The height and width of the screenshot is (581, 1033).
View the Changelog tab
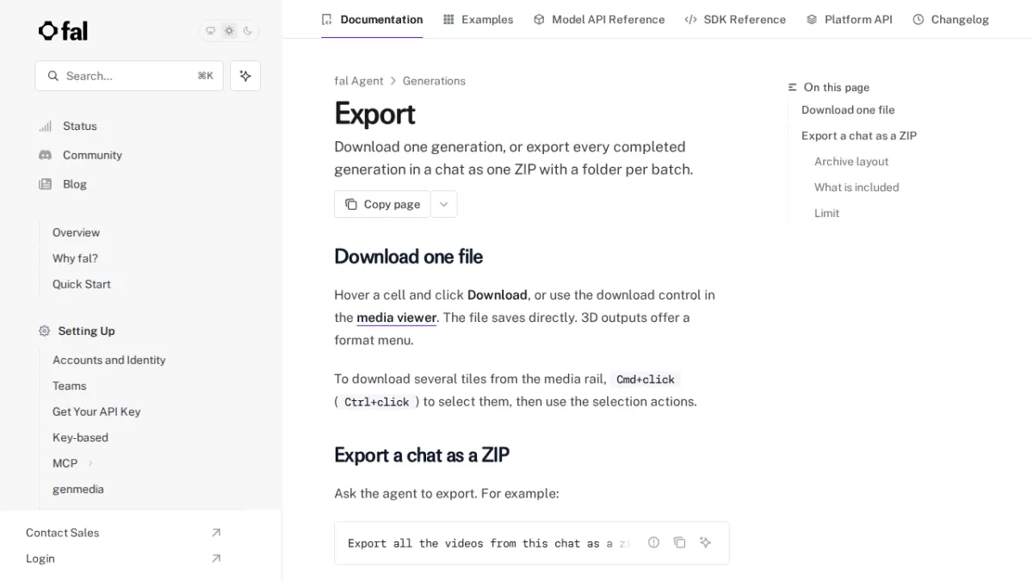pyautogui.click(x=950, y=19)
